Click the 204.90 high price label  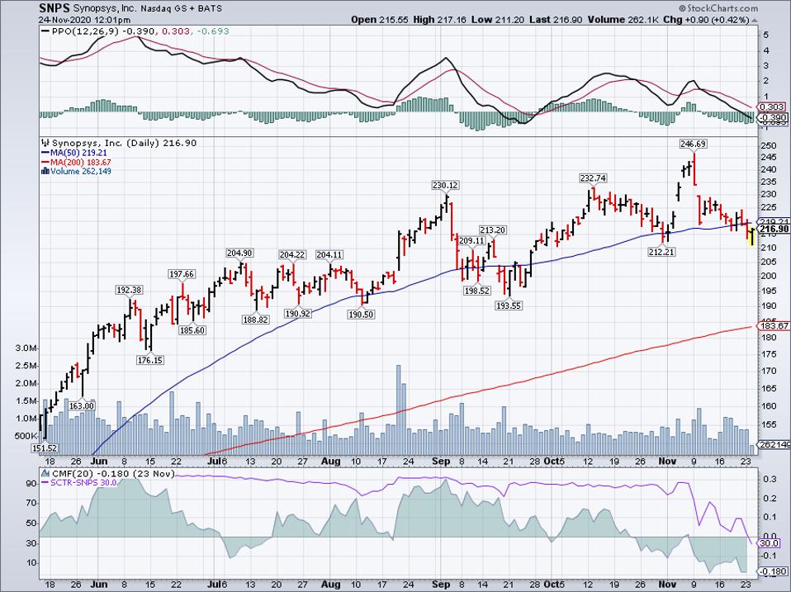point(240,253)
